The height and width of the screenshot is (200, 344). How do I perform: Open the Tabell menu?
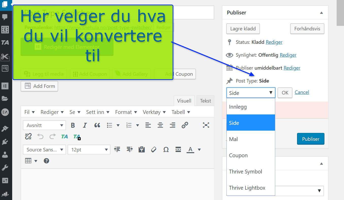[181, 112]
